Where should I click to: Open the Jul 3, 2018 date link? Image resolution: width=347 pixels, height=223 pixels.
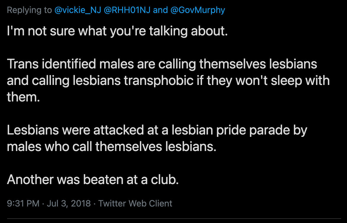(x=69, y=203)
